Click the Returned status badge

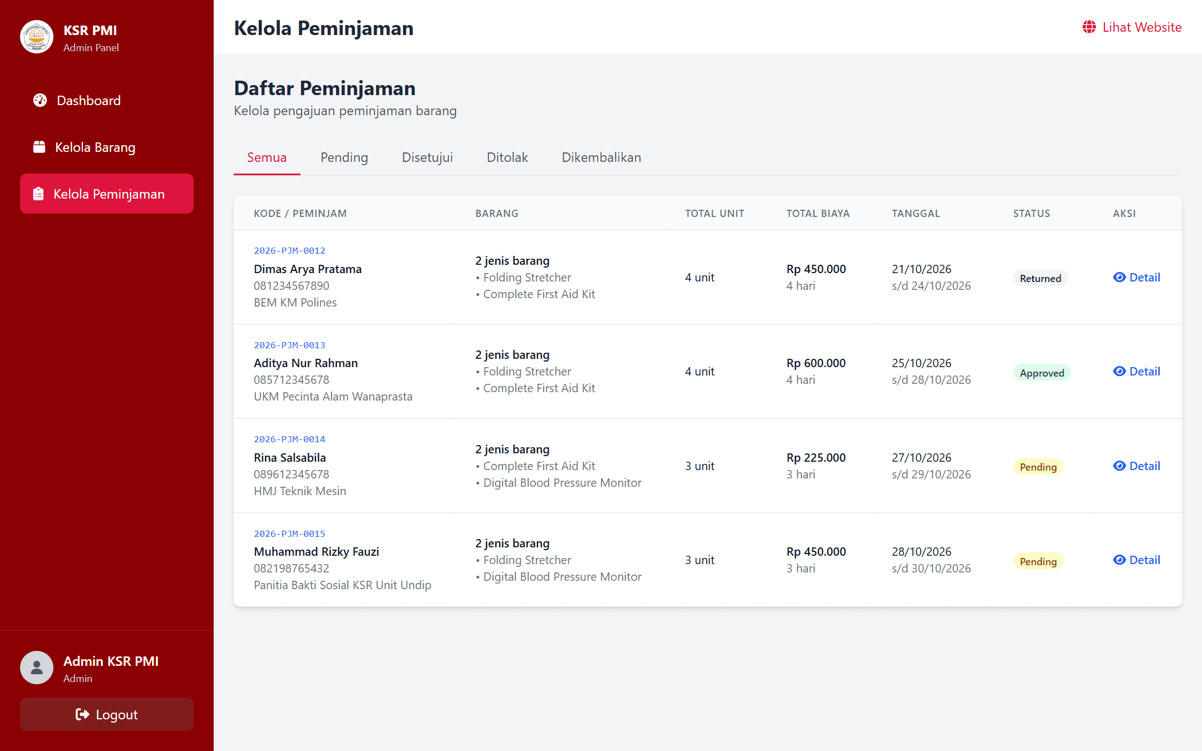[x=1040, y=278]
